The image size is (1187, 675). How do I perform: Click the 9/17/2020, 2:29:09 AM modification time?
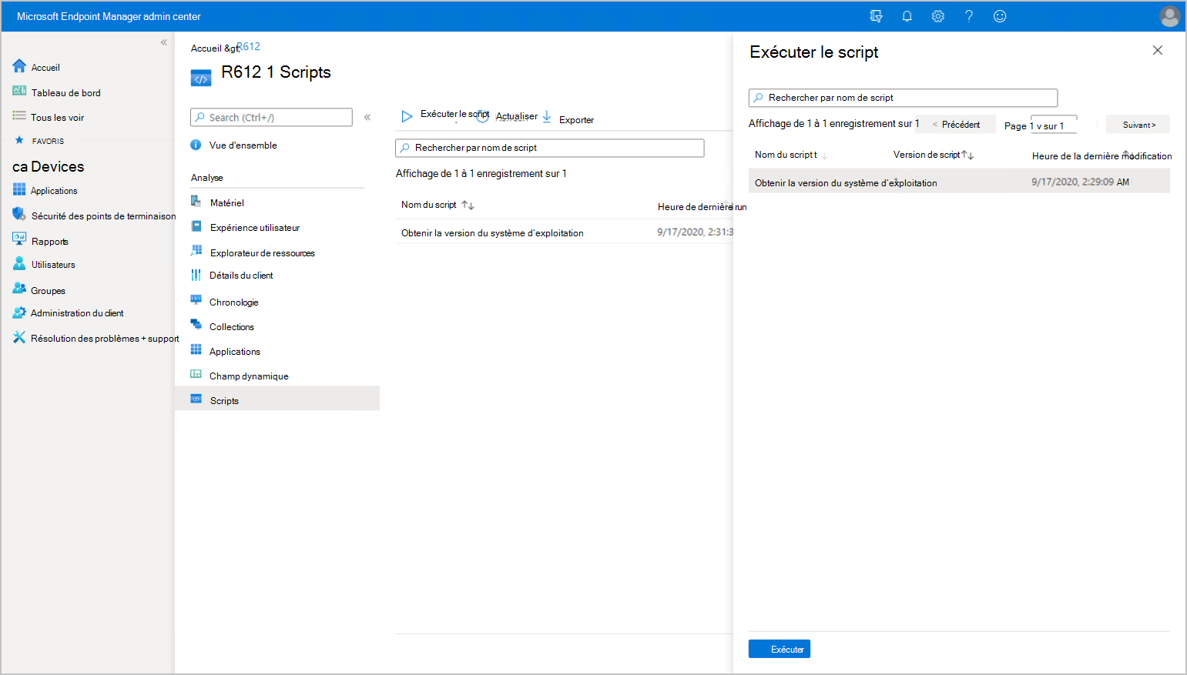click(x=1081, y=182)
